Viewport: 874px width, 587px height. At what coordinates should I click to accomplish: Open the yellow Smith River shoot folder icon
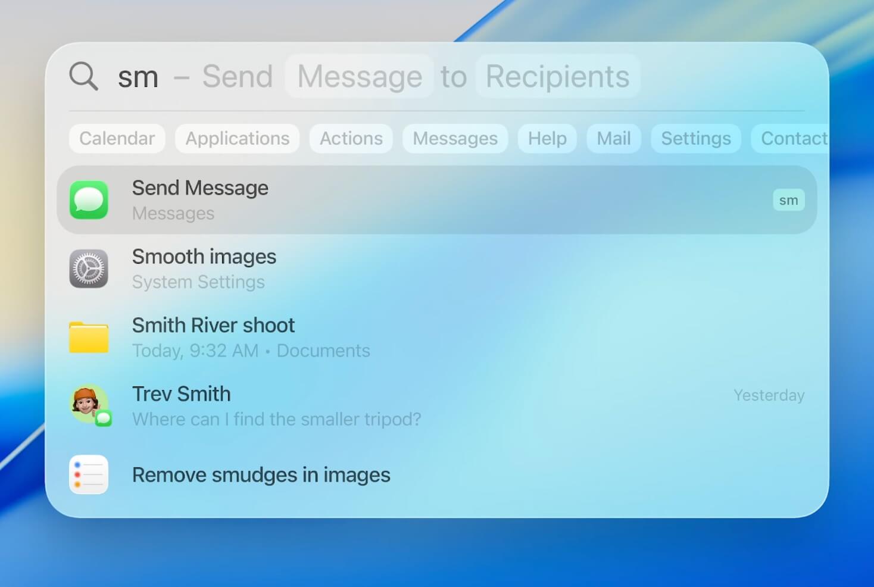[89, 338]
